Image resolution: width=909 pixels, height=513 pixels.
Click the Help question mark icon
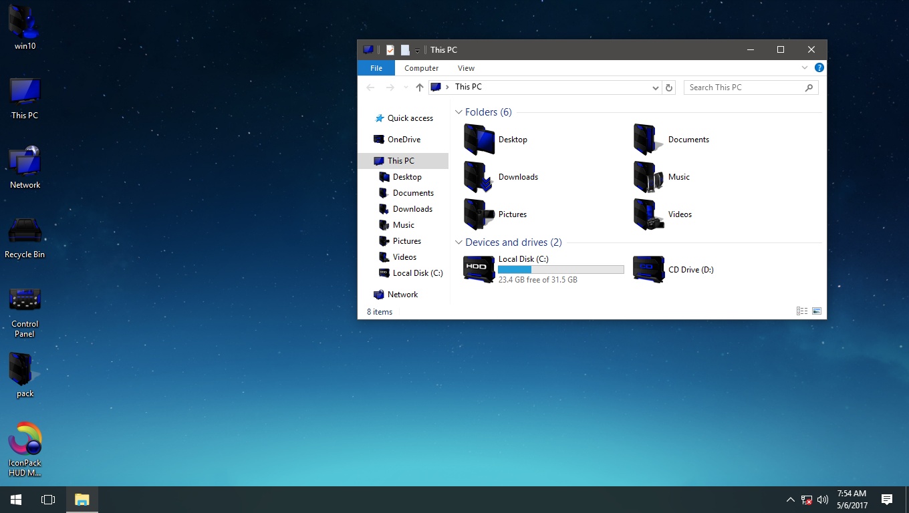click(x=819, y=67)
